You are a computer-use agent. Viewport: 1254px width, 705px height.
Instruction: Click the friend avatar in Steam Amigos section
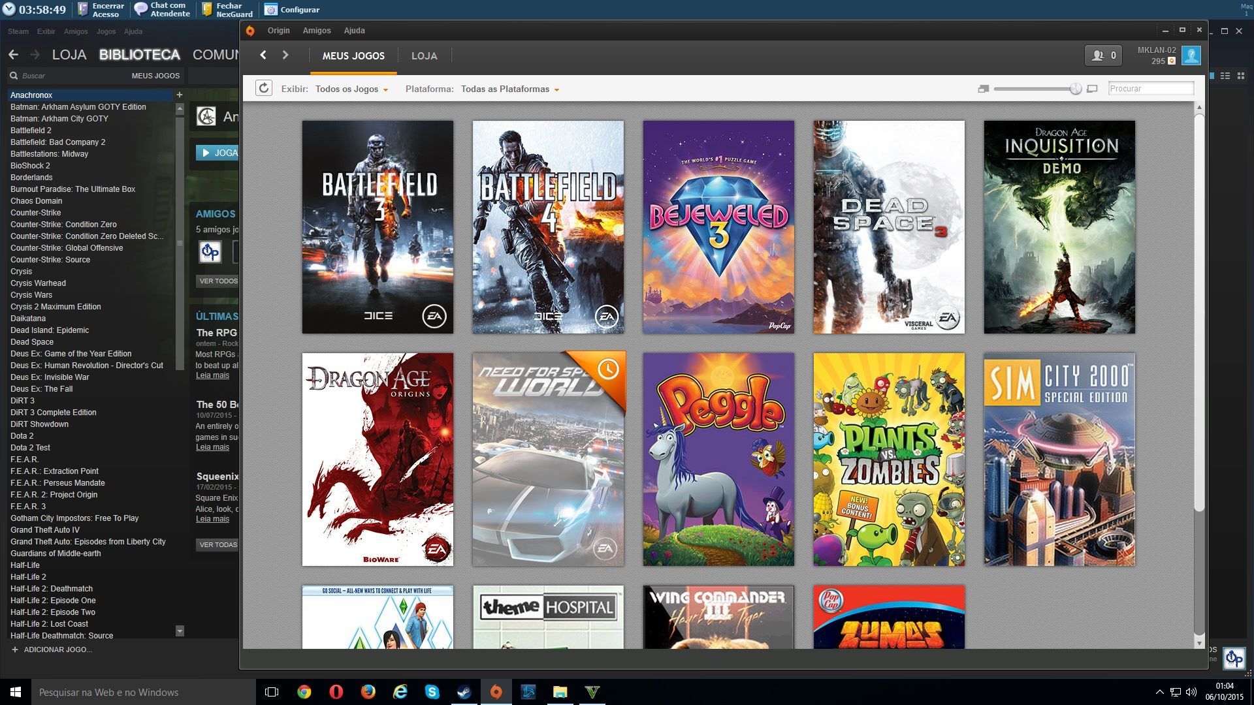[x=210, y=251]
